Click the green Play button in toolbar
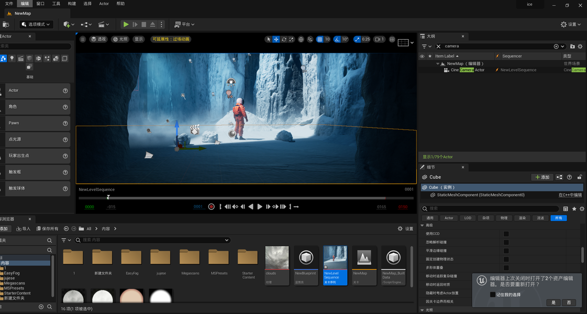This screenshot has height=314, width=587. tap(126, 25)
